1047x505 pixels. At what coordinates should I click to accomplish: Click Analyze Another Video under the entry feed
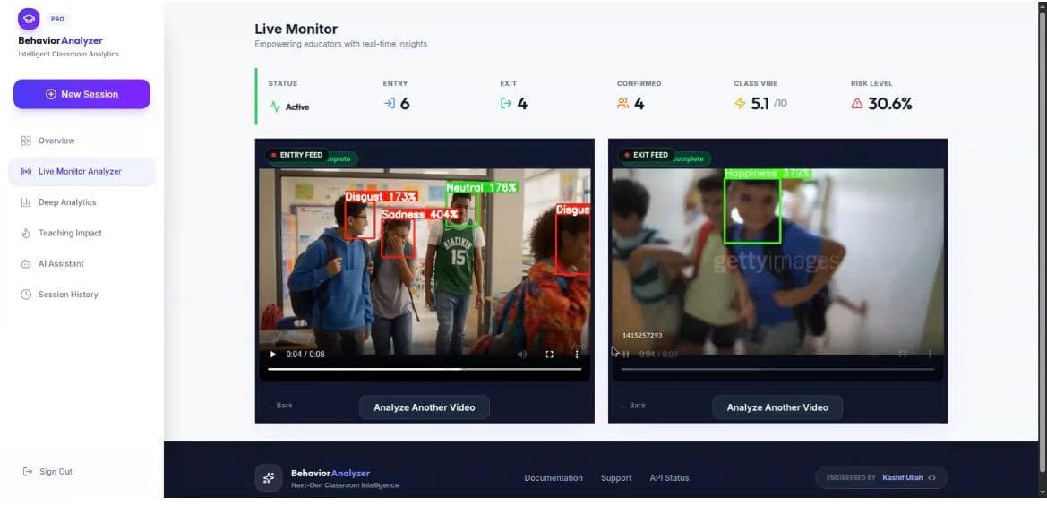pos(424,407)
